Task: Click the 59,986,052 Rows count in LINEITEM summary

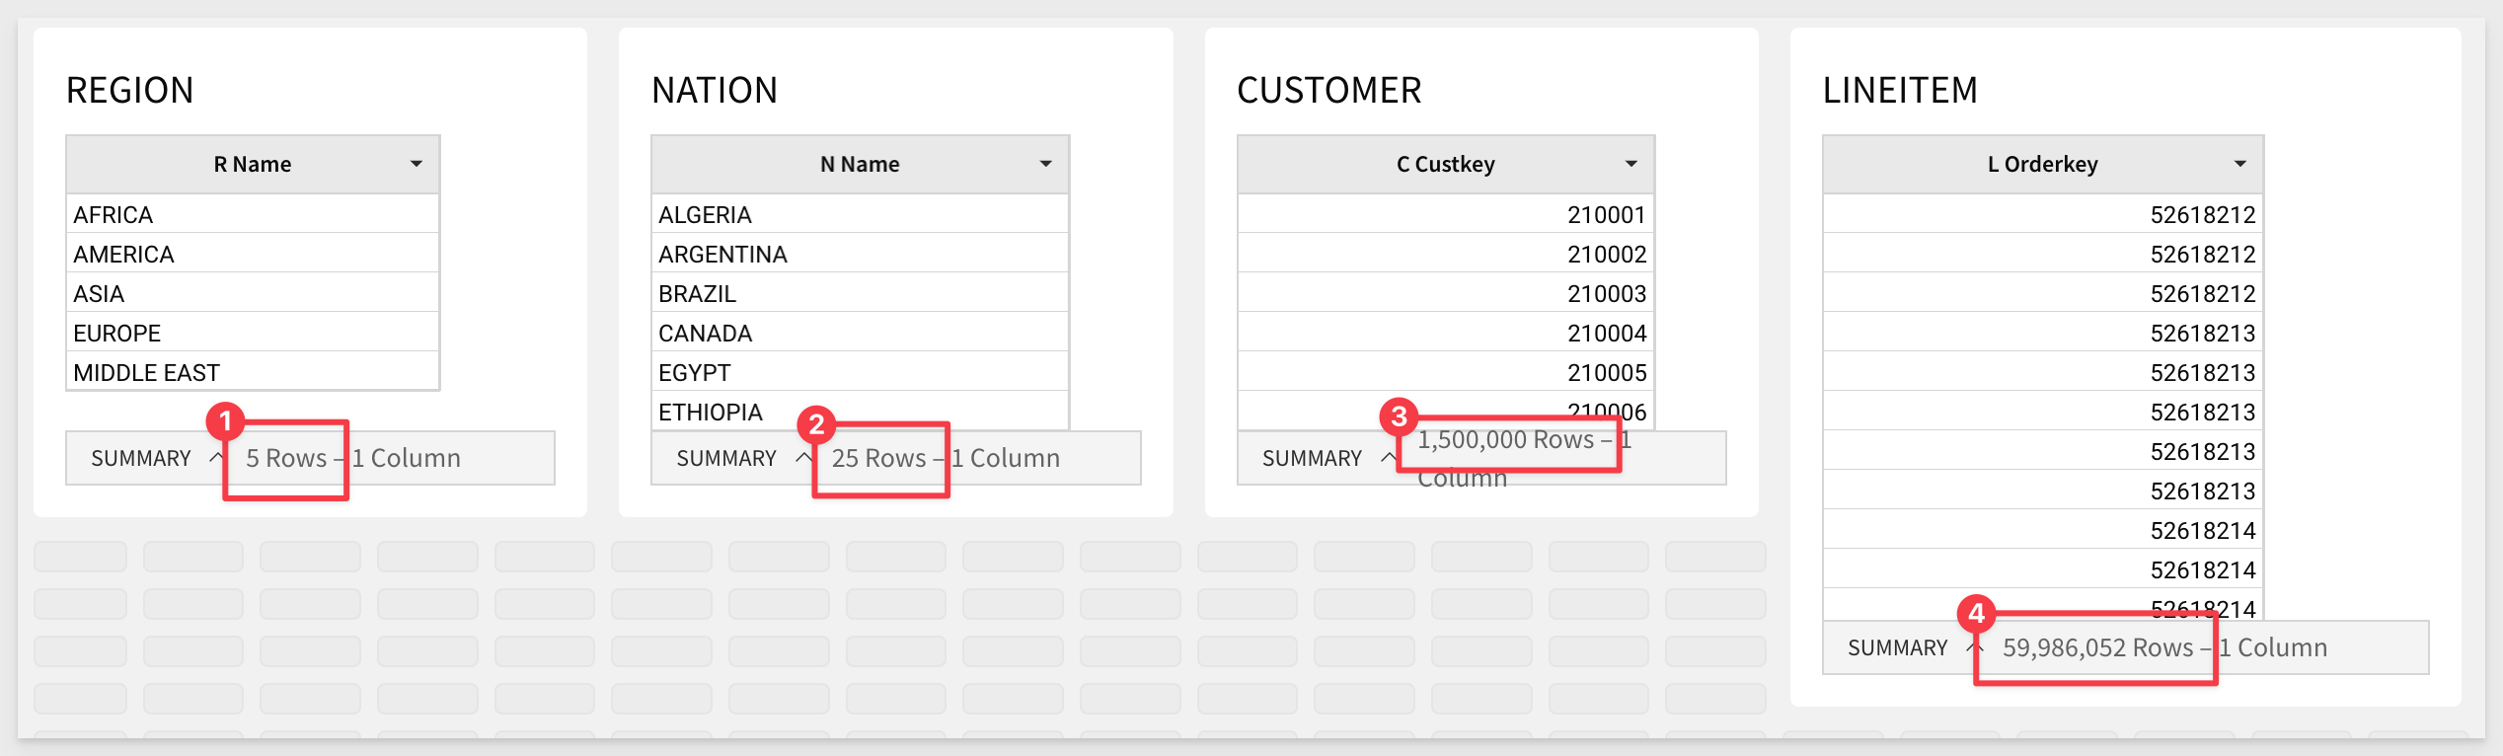Action: [x=2098, y=647]
